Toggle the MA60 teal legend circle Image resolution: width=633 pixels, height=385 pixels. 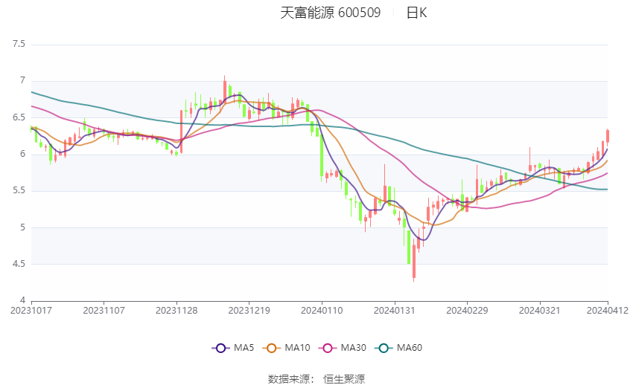tap(384, 348)
